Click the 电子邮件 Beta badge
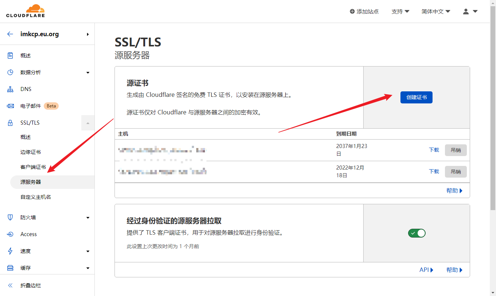Screen dimensions: 496x296 click(x=51, y=106)
